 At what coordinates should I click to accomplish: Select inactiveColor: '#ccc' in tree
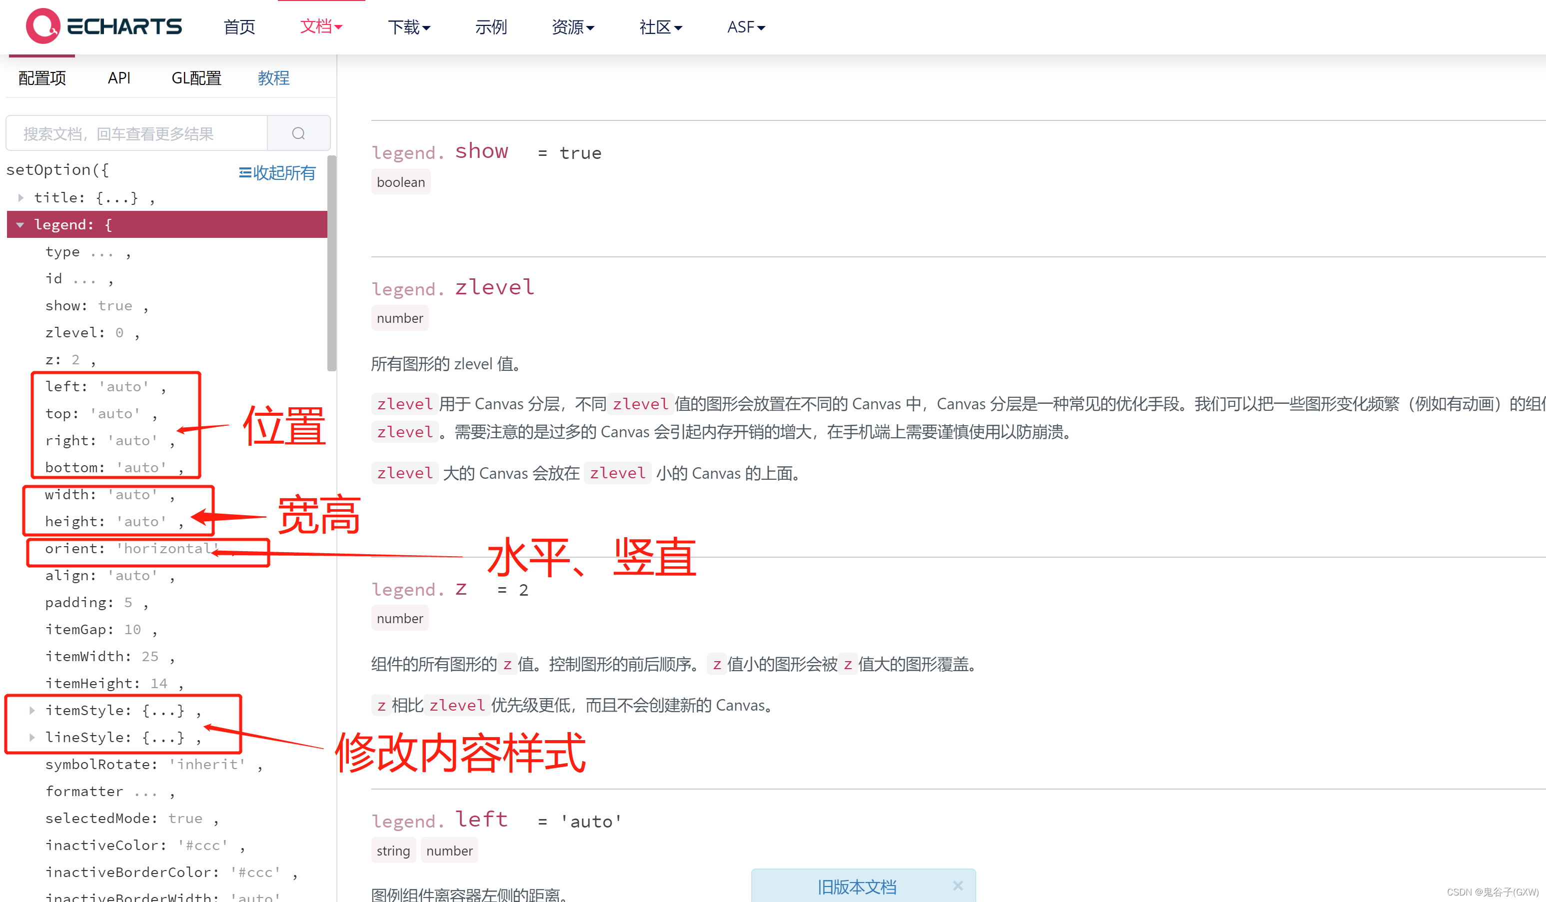coord(145,846)
